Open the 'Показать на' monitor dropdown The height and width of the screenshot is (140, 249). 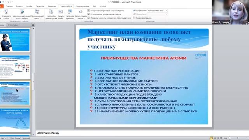click(157, 14)
